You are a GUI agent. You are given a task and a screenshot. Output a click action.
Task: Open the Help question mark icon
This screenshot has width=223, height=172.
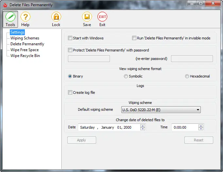[x=26, y=17]
